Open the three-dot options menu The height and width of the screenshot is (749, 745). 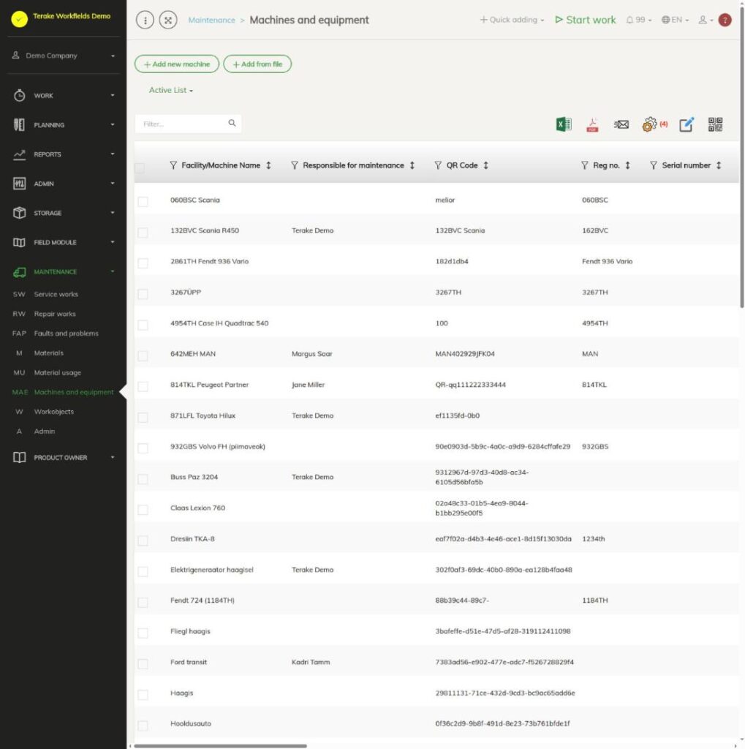pos(145,20)
